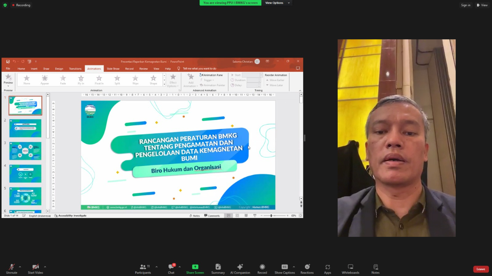This screenshot has height=276, width=492.
Task: Toggle Show Captions
Action: pyautogui.click(x=285, y=269)
